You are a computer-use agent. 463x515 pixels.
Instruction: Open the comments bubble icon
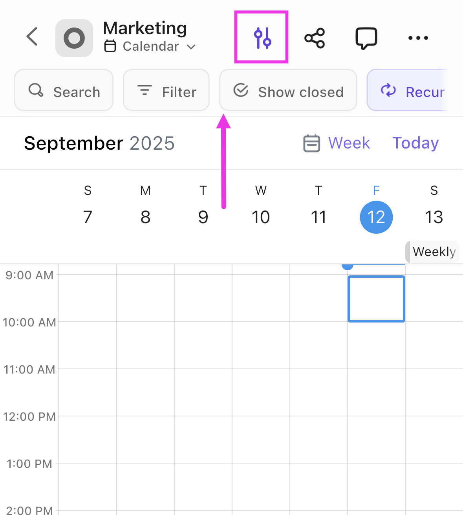pyautogui.click(x=366, y=38)
